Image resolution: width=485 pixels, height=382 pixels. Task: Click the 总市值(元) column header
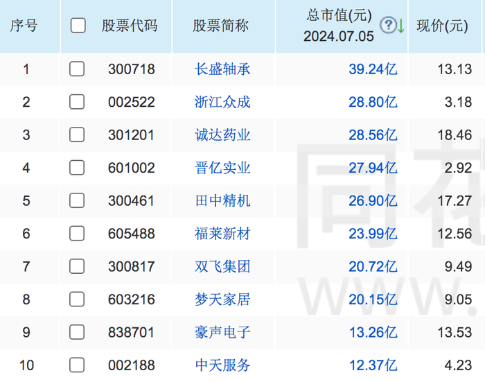click(x=339, y=15)
